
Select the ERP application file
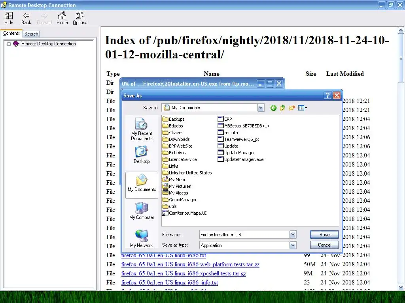click(x=225, y=119)
